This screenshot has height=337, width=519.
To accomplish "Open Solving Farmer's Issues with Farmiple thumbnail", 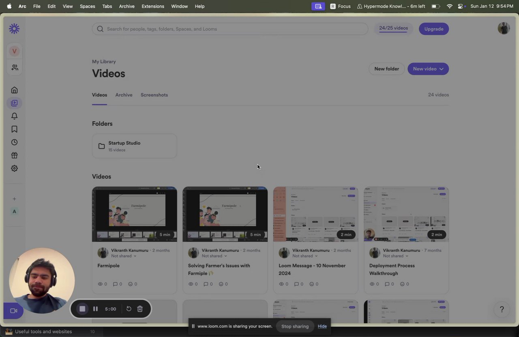I will tap(225, 214).
